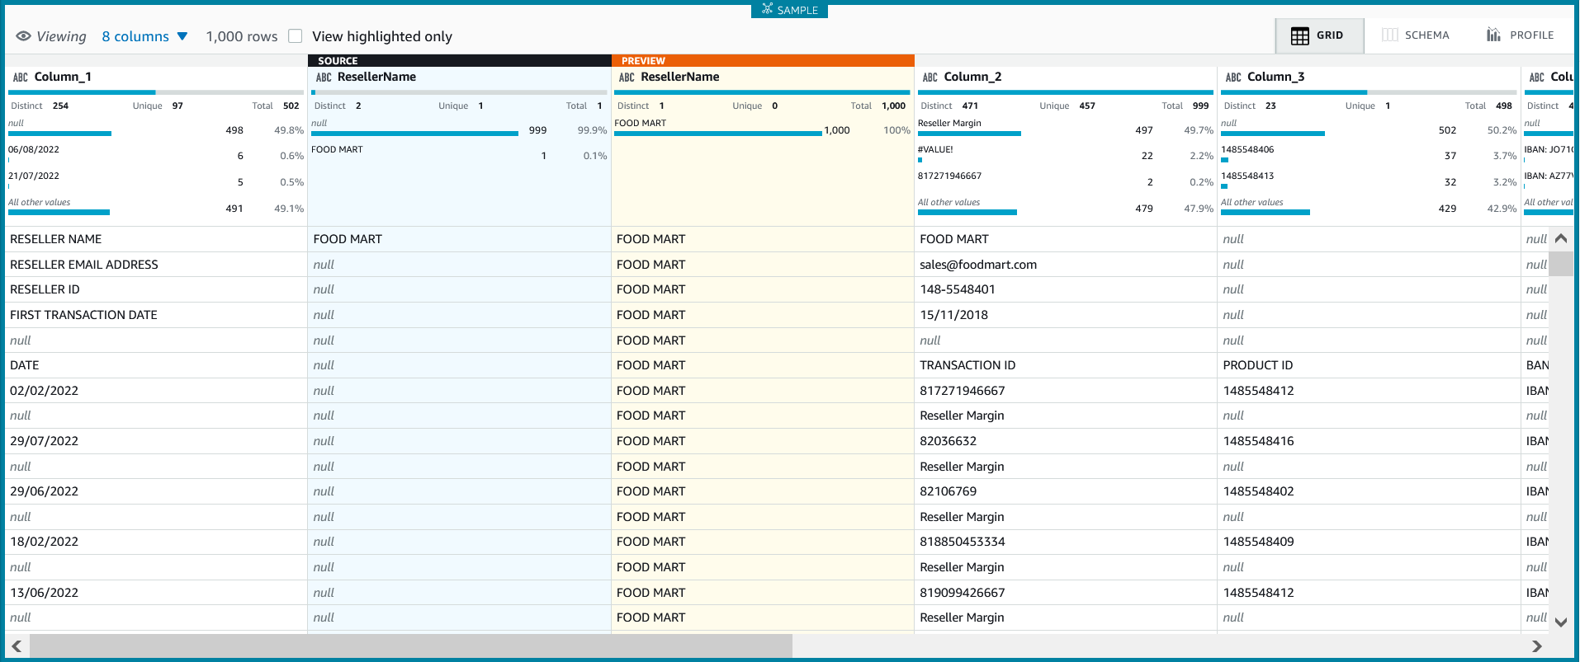Click the scroll right arrow
1580x662 pixels.
tap(1536, 646)
